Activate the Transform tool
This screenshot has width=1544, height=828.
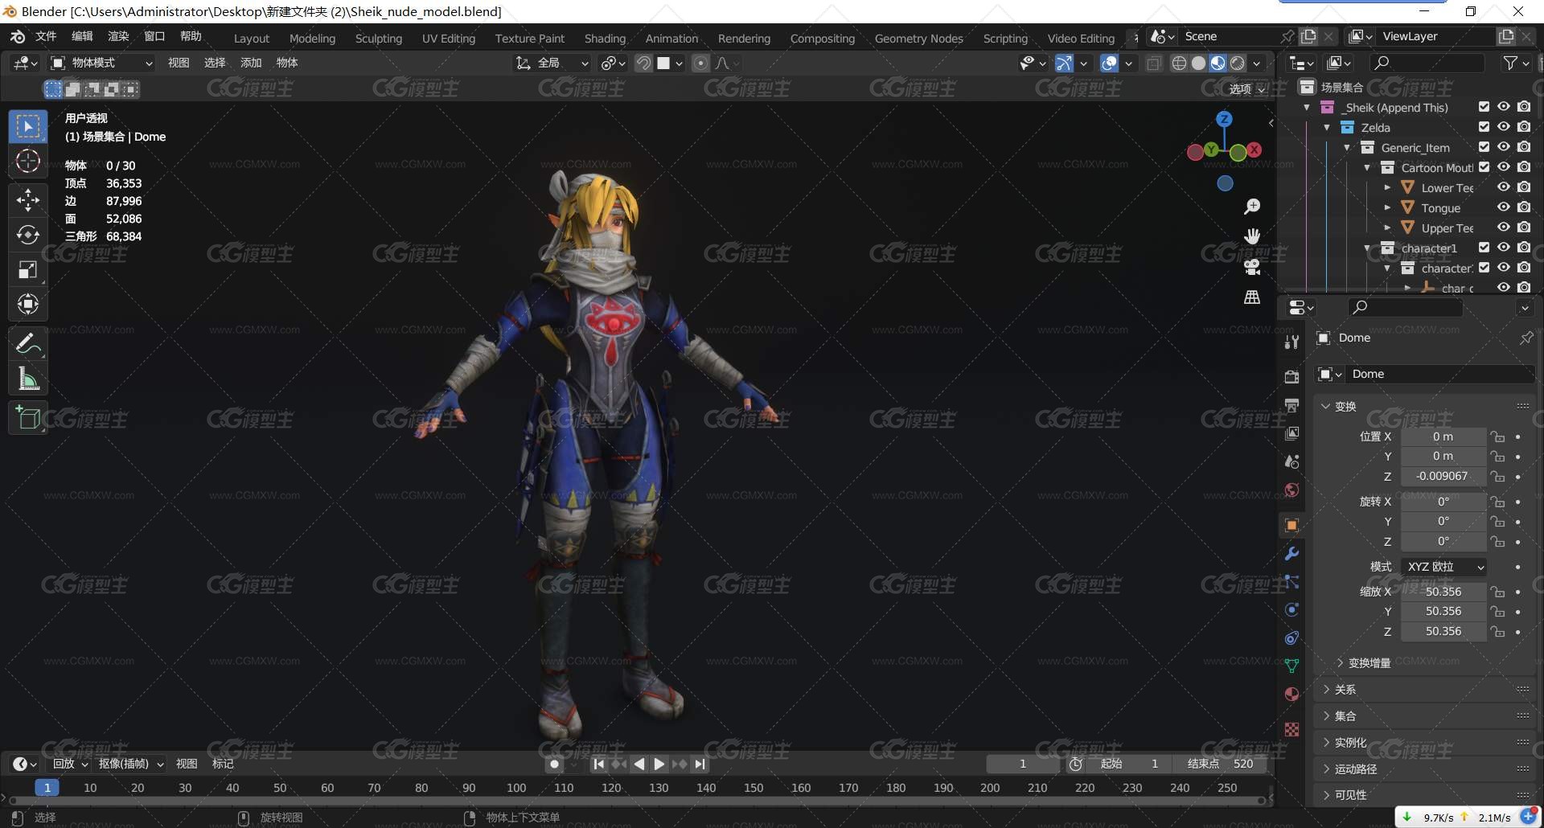(28, 305)
